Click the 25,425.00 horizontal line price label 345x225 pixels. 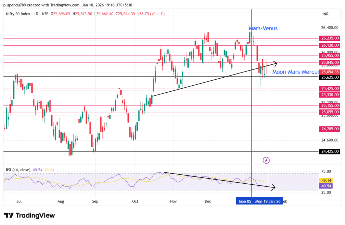click(330, 89)
